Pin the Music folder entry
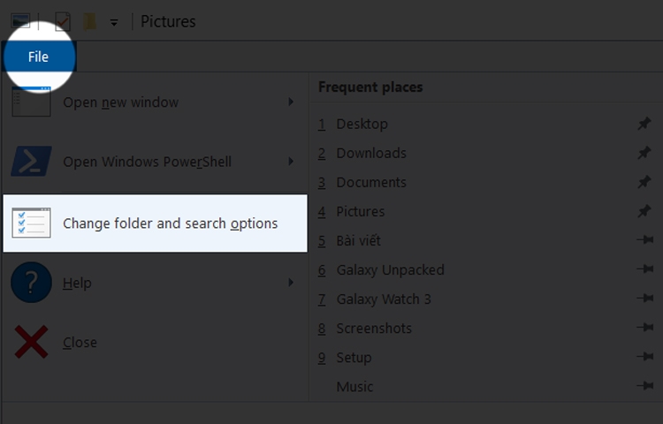663x424 pixels. [644, 387]
